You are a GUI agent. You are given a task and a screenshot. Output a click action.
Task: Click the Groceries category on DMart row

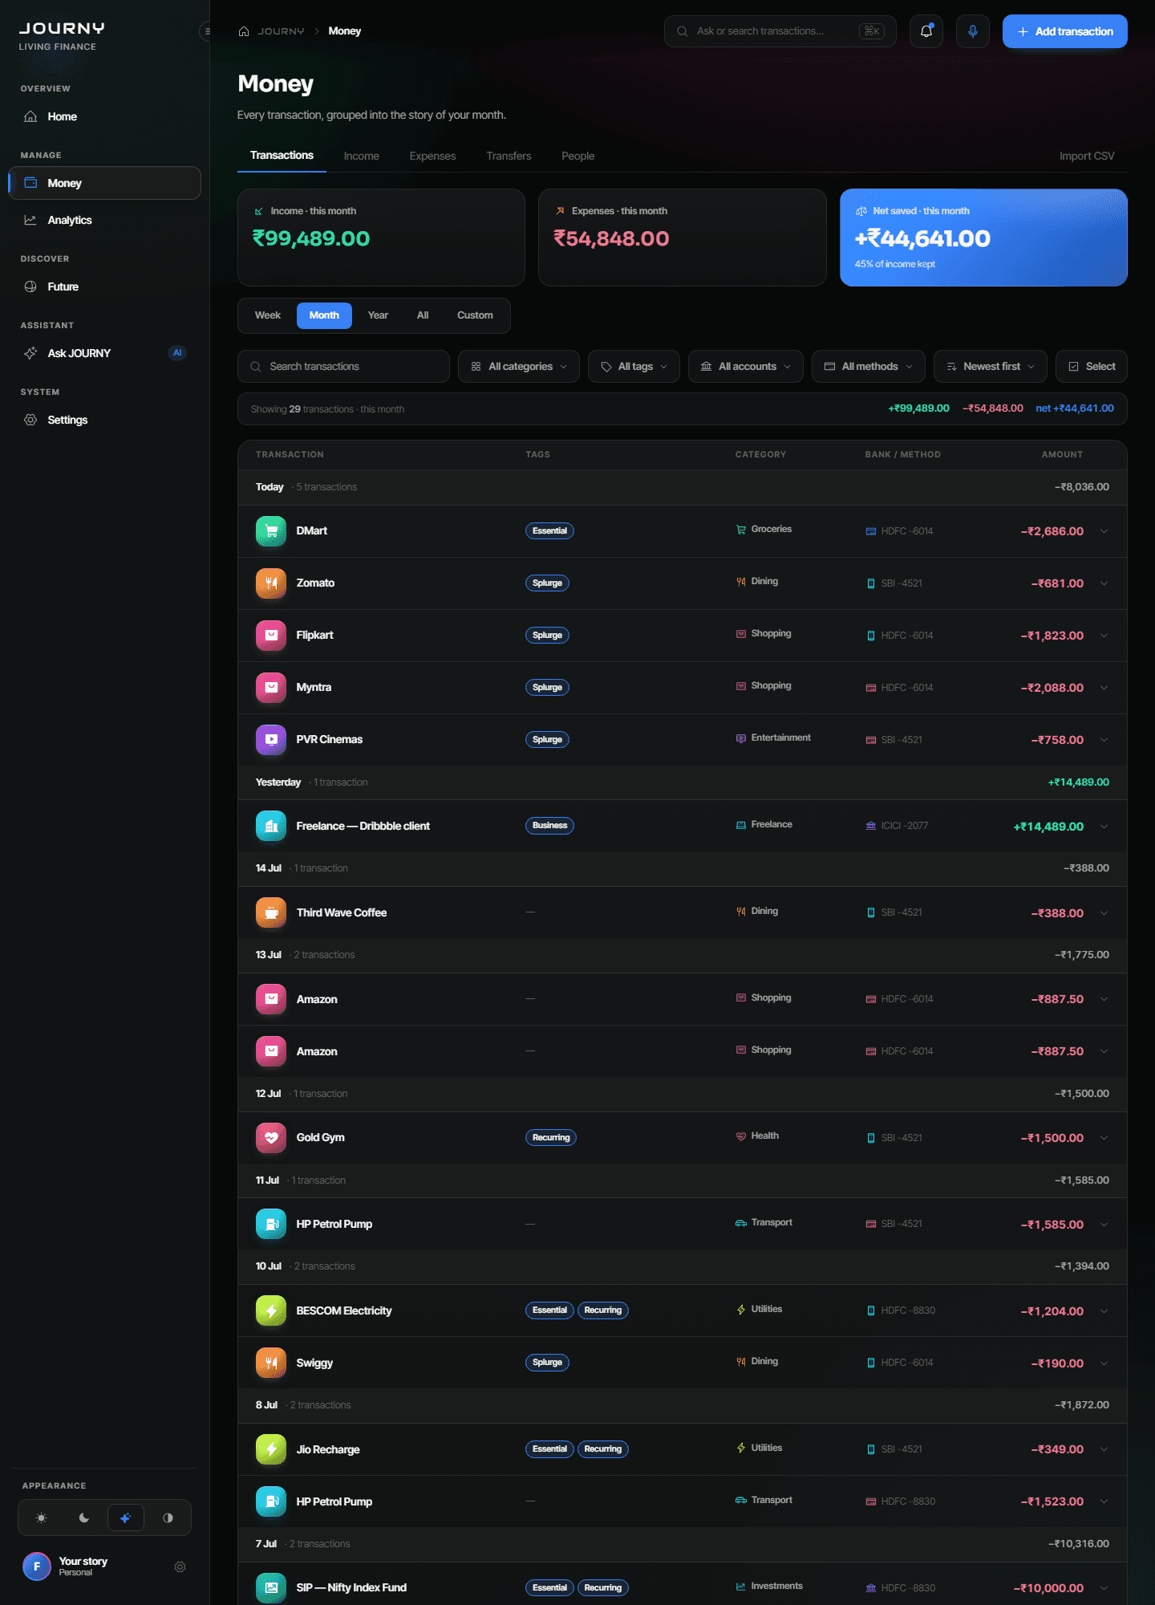[x=764, y=530]
